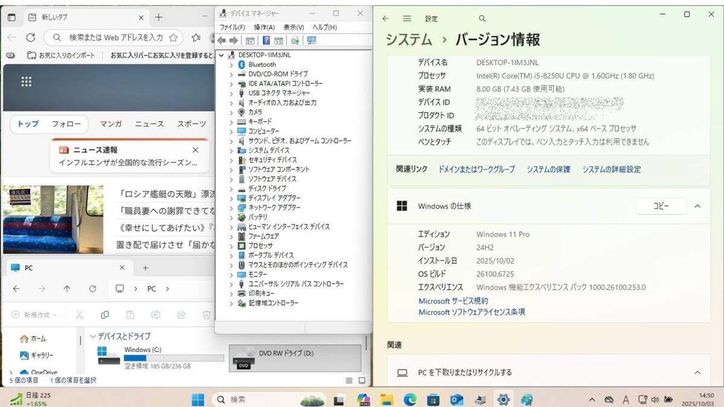Click the hamburger menu icon in Settings
The image size is (724, 407).
[407, 19]
